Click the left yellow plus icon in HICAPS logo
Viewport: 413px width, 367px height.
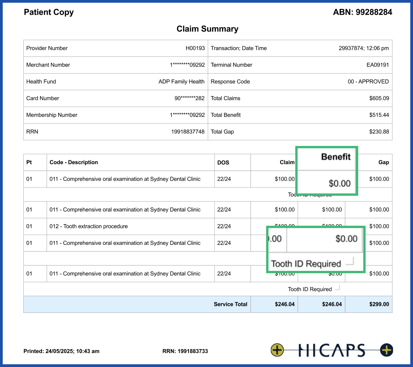(x=277, y=350)
